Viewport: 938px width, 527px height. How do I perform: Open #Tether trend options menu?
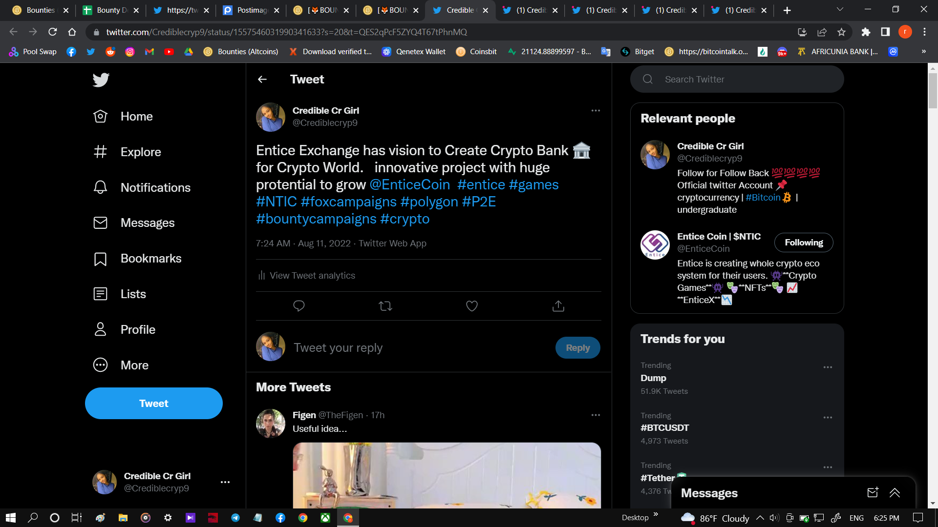pos(828,467)
